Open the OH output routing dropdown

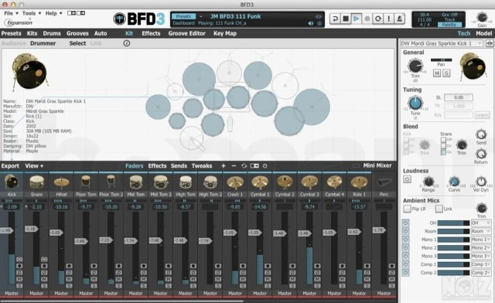[481, 223]
